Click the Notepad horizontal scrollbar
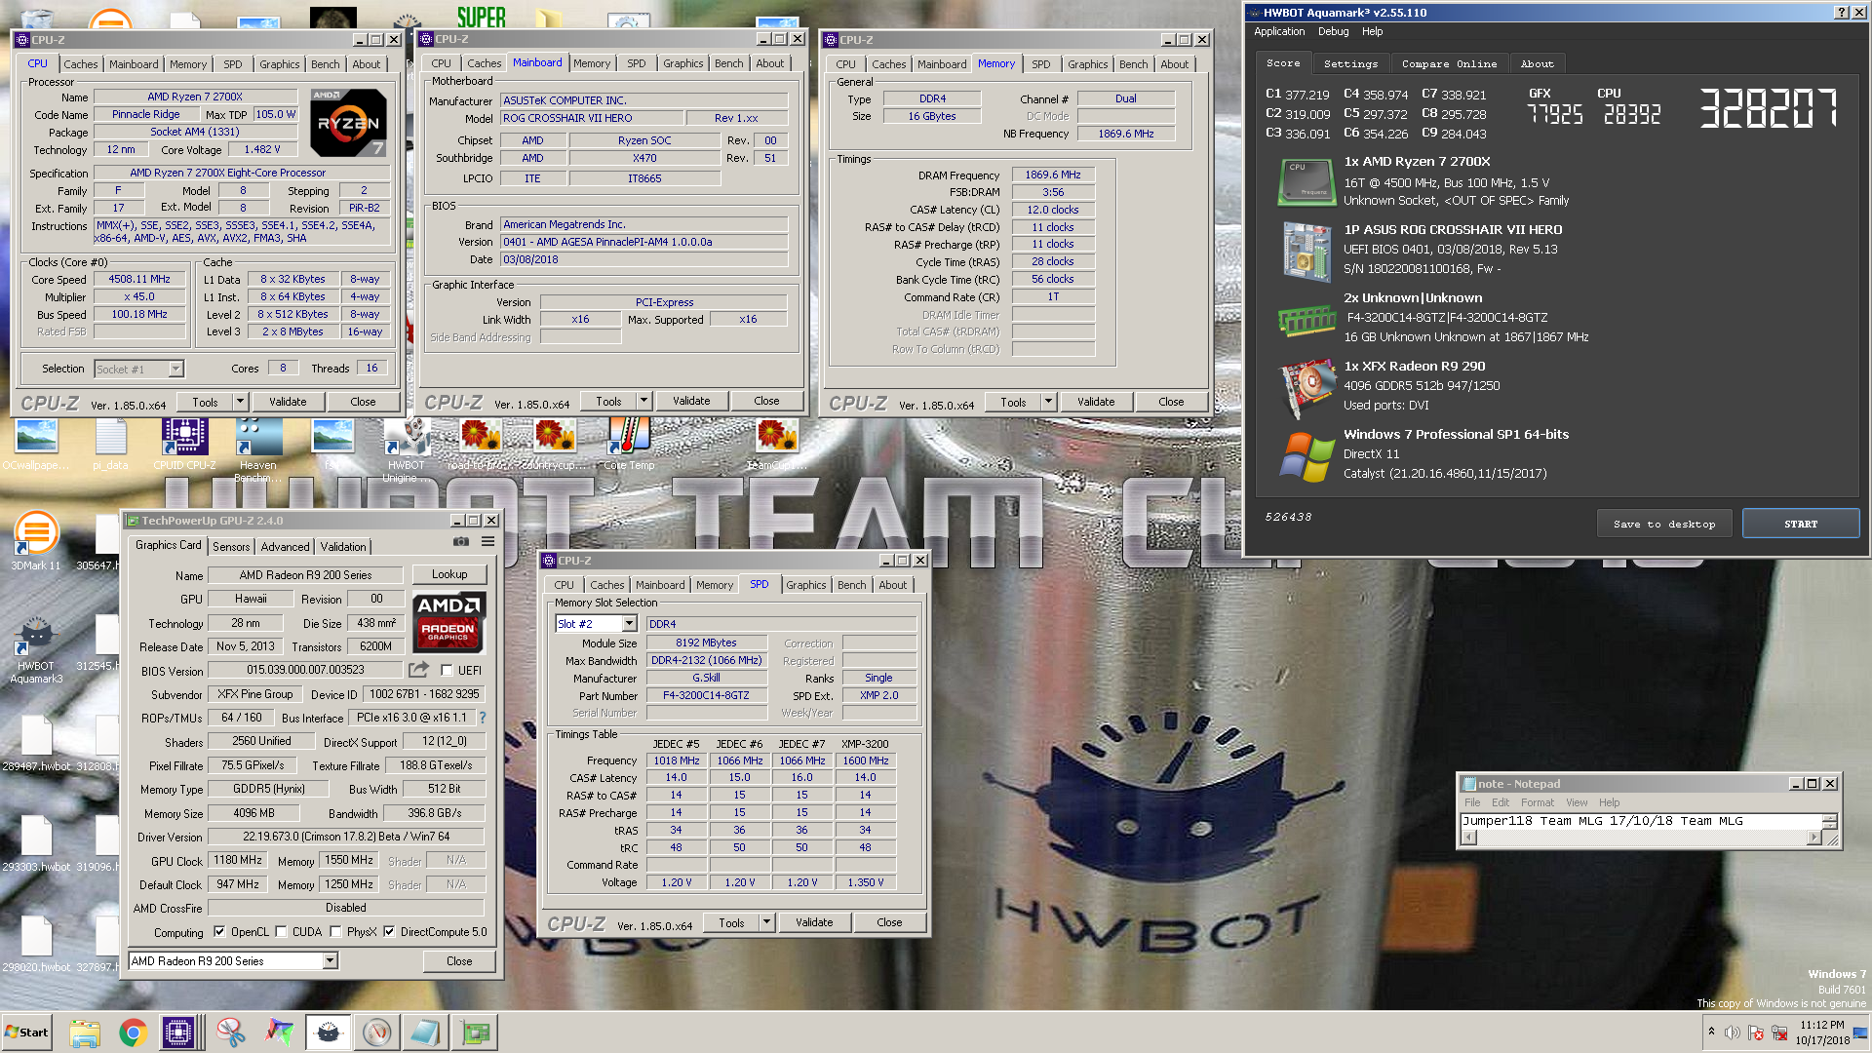 click(x=1642, y=838)
